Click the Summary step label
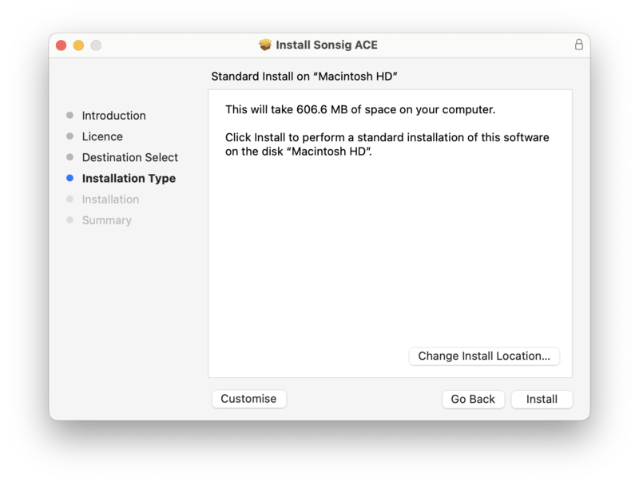The height and width of the screenshot is (485, 639). (x=106, y=220)
